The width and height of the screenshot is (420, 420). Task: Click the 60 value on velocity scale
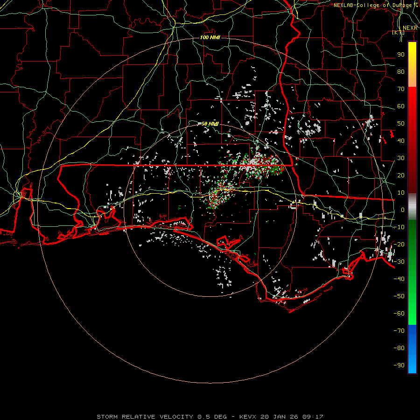click(x=401, y=106)
